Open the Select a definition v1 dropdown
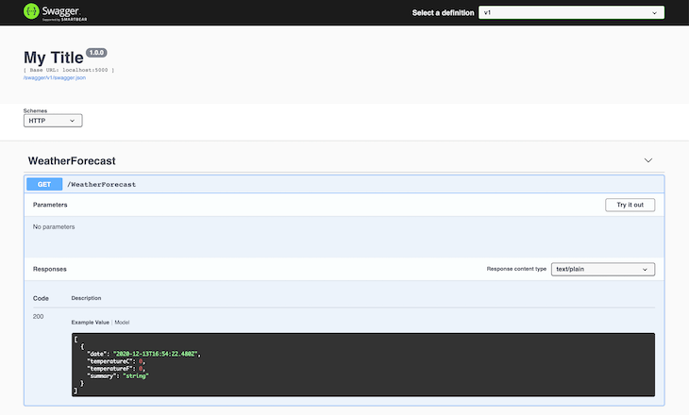 pos(571,13)
